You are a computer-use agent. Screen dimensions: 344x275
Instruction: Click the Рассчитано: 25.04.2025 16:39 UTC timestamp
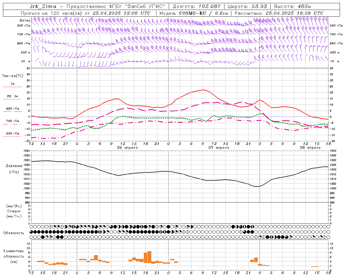[x=279, y=13]
